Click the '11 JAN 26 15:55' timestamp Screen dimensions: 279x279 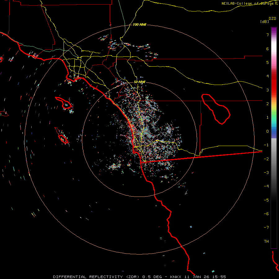pyautogui.click(x=205, y=277)
